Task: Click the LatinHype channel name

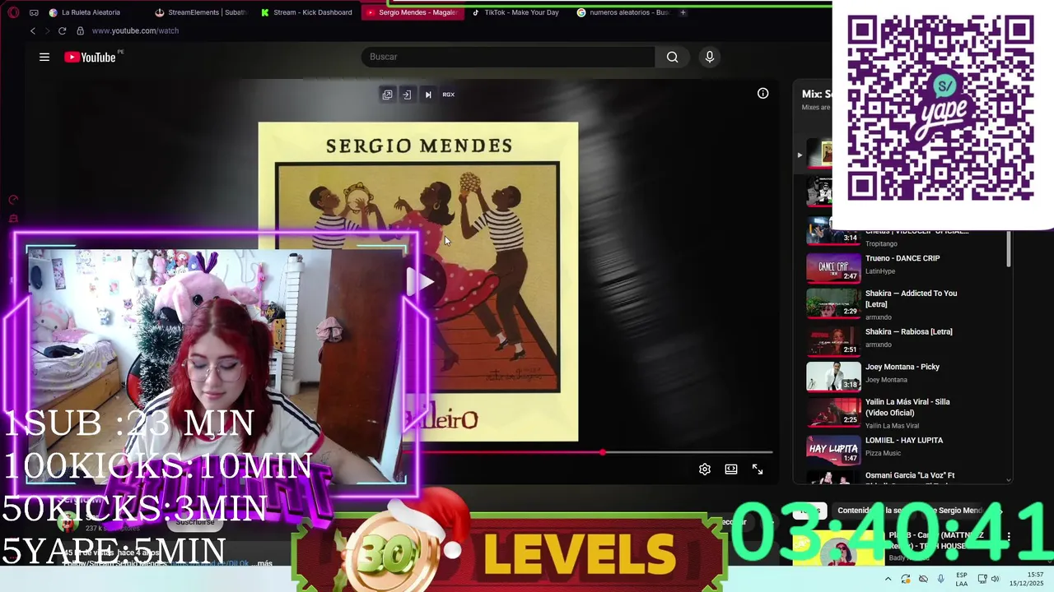Action: point(879,271)
